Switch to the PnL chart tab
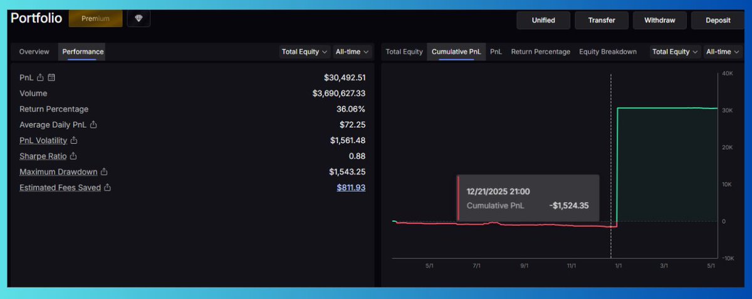This screenshot has width=752, height=299. (496, 52)
